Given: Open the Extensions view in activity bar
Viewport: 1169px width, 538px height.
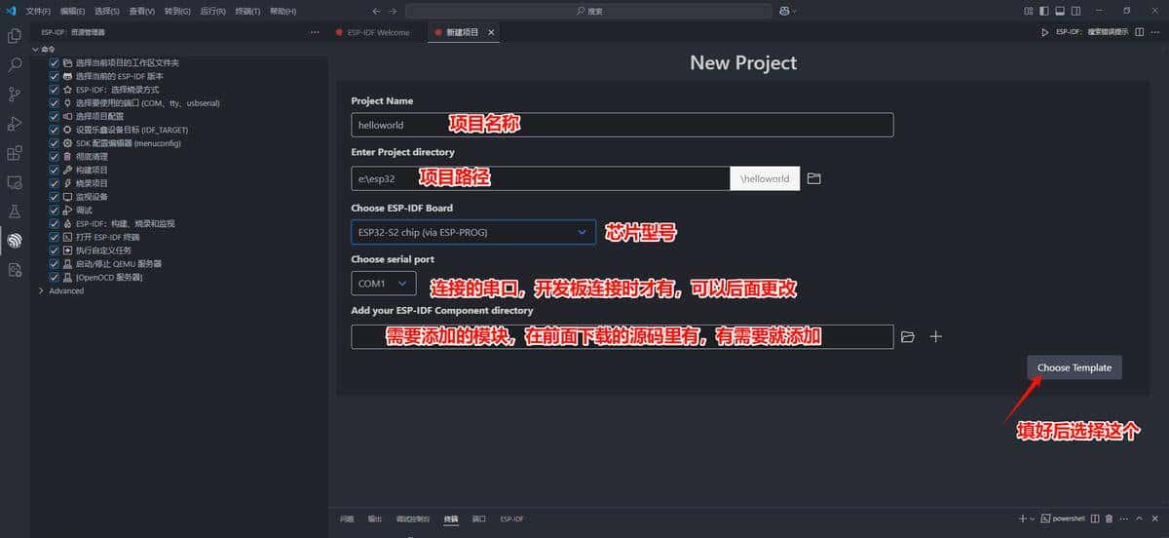Looking at the screenshot, I should 15,153.
